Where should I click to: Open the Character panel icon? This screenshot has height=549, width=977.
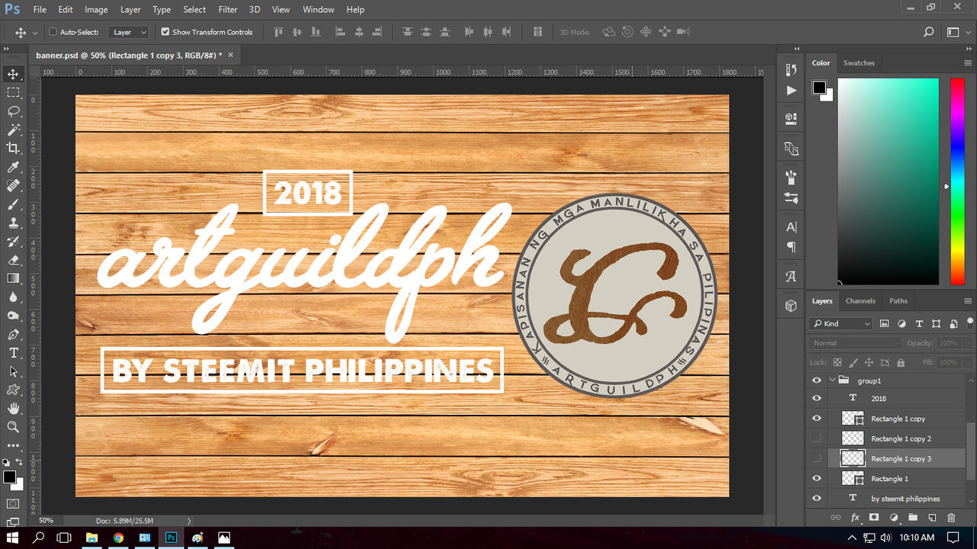[791, 227]
